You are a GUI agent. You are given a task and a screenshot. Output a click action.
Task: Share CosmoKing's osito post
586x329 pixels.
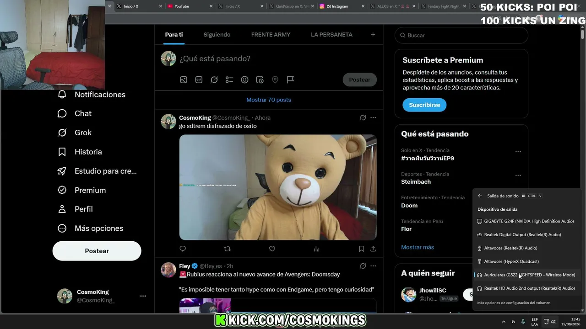click(373, 249)
